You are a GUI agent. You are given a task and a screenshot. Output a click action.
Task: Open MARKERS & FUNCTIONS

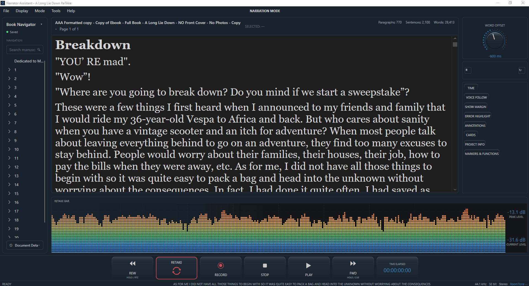[x=482, y=154]
